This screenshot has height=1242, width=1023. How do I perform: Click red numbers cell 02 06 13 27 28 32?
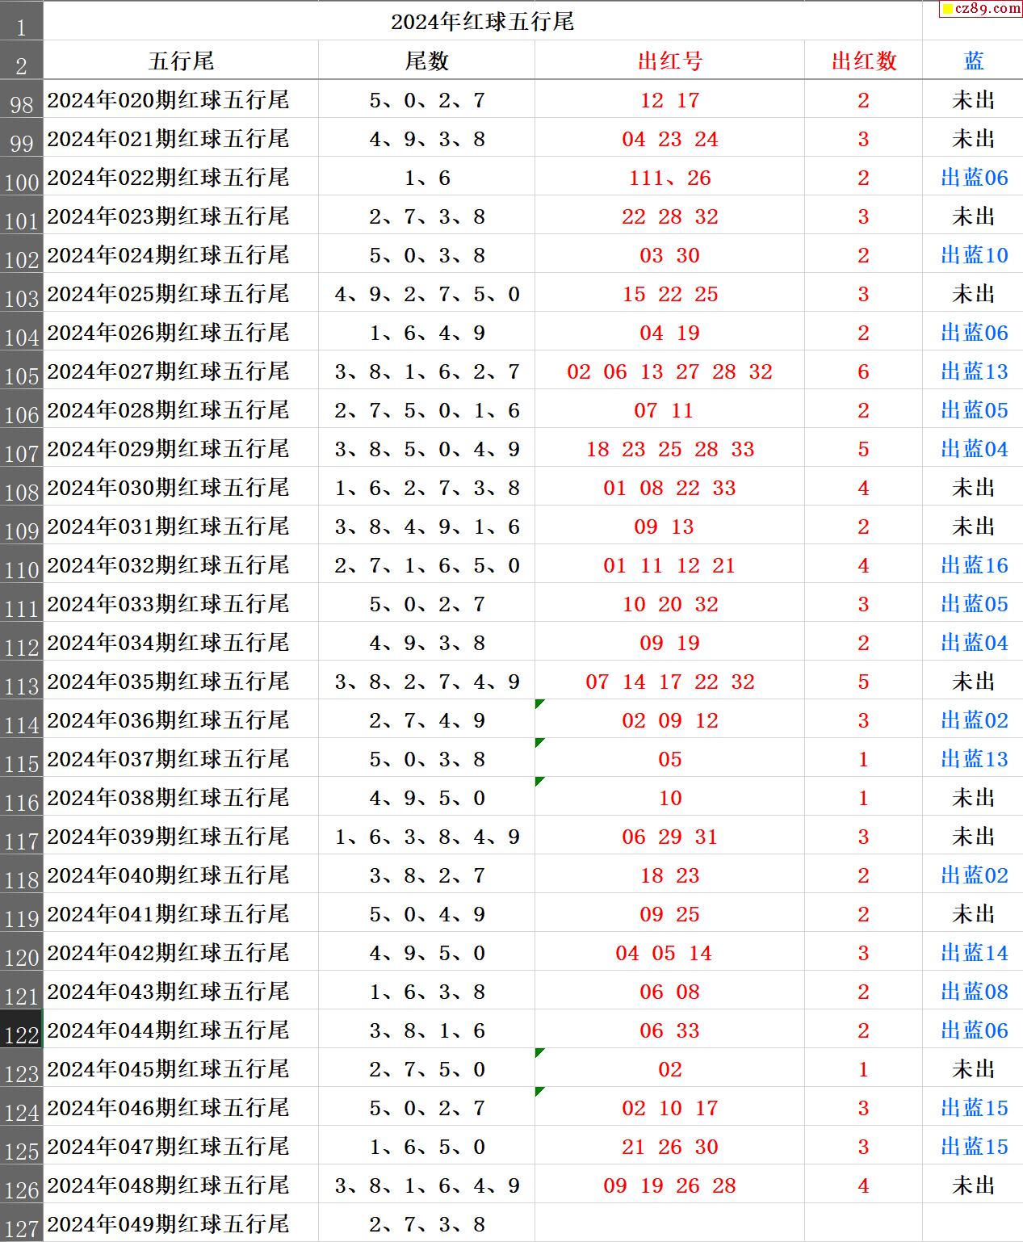[x=669, y=371]
